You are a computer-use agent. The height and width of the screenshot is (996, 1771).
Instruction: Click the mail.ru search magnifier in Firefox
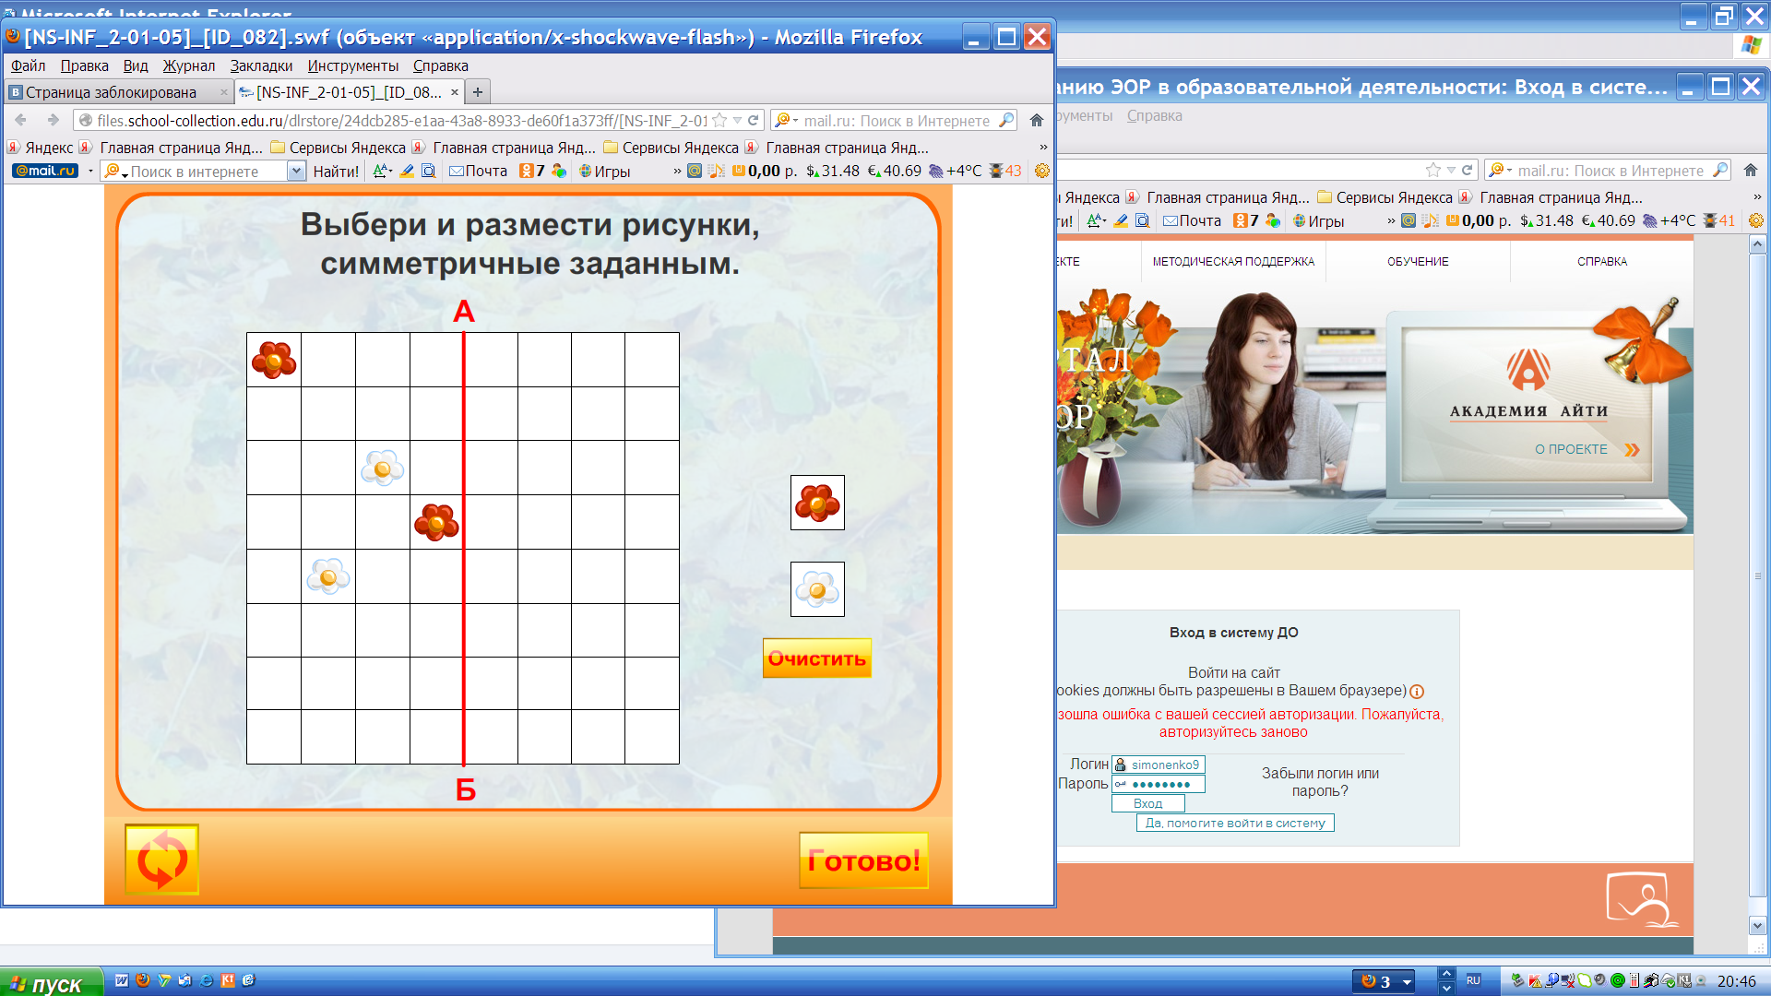[x=1006, y=120]
